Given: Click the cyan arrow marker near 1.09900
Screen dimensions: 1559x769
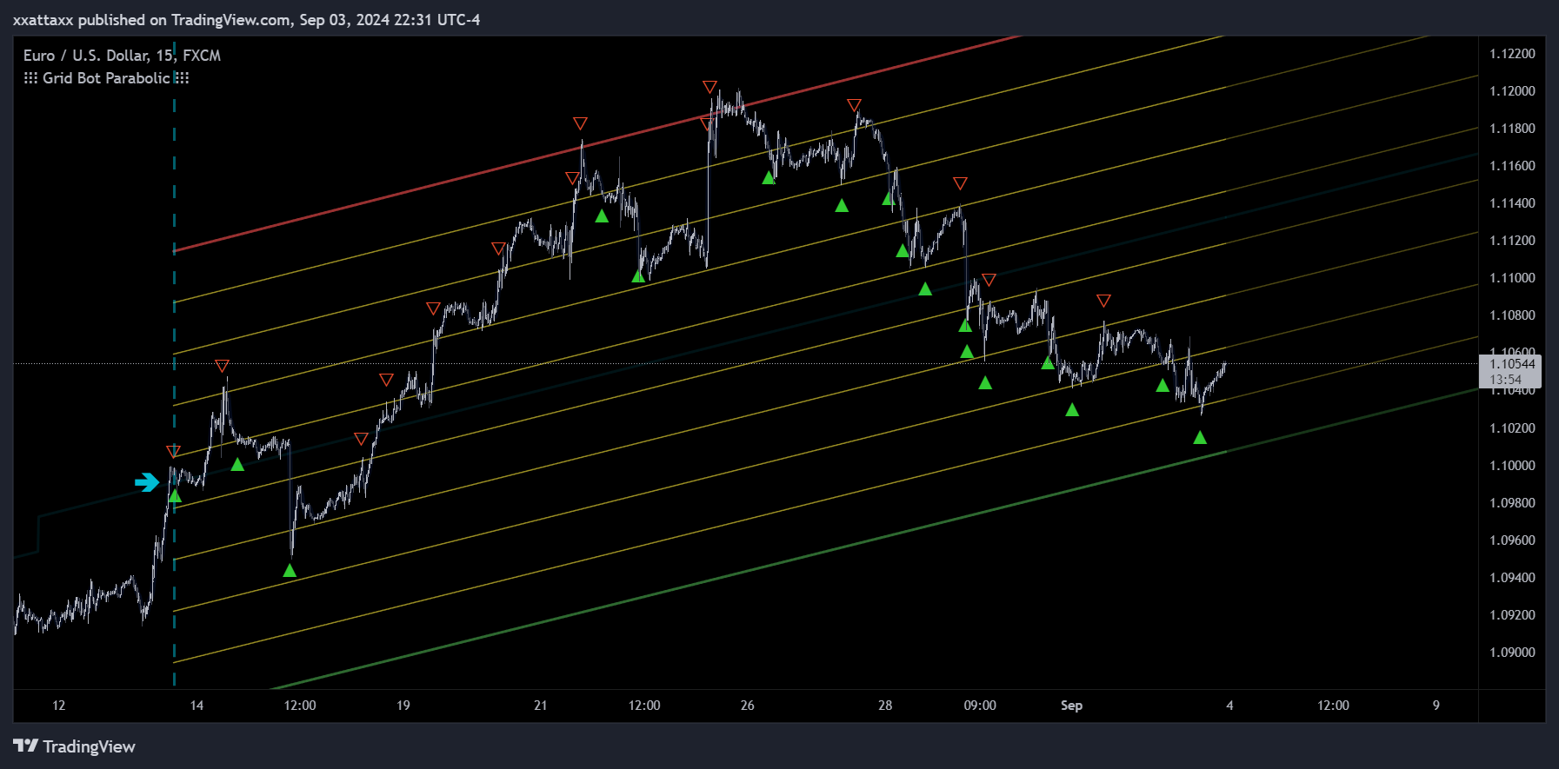Looking at the screenshot, I should pyautogui.click(x=147, y=482).
